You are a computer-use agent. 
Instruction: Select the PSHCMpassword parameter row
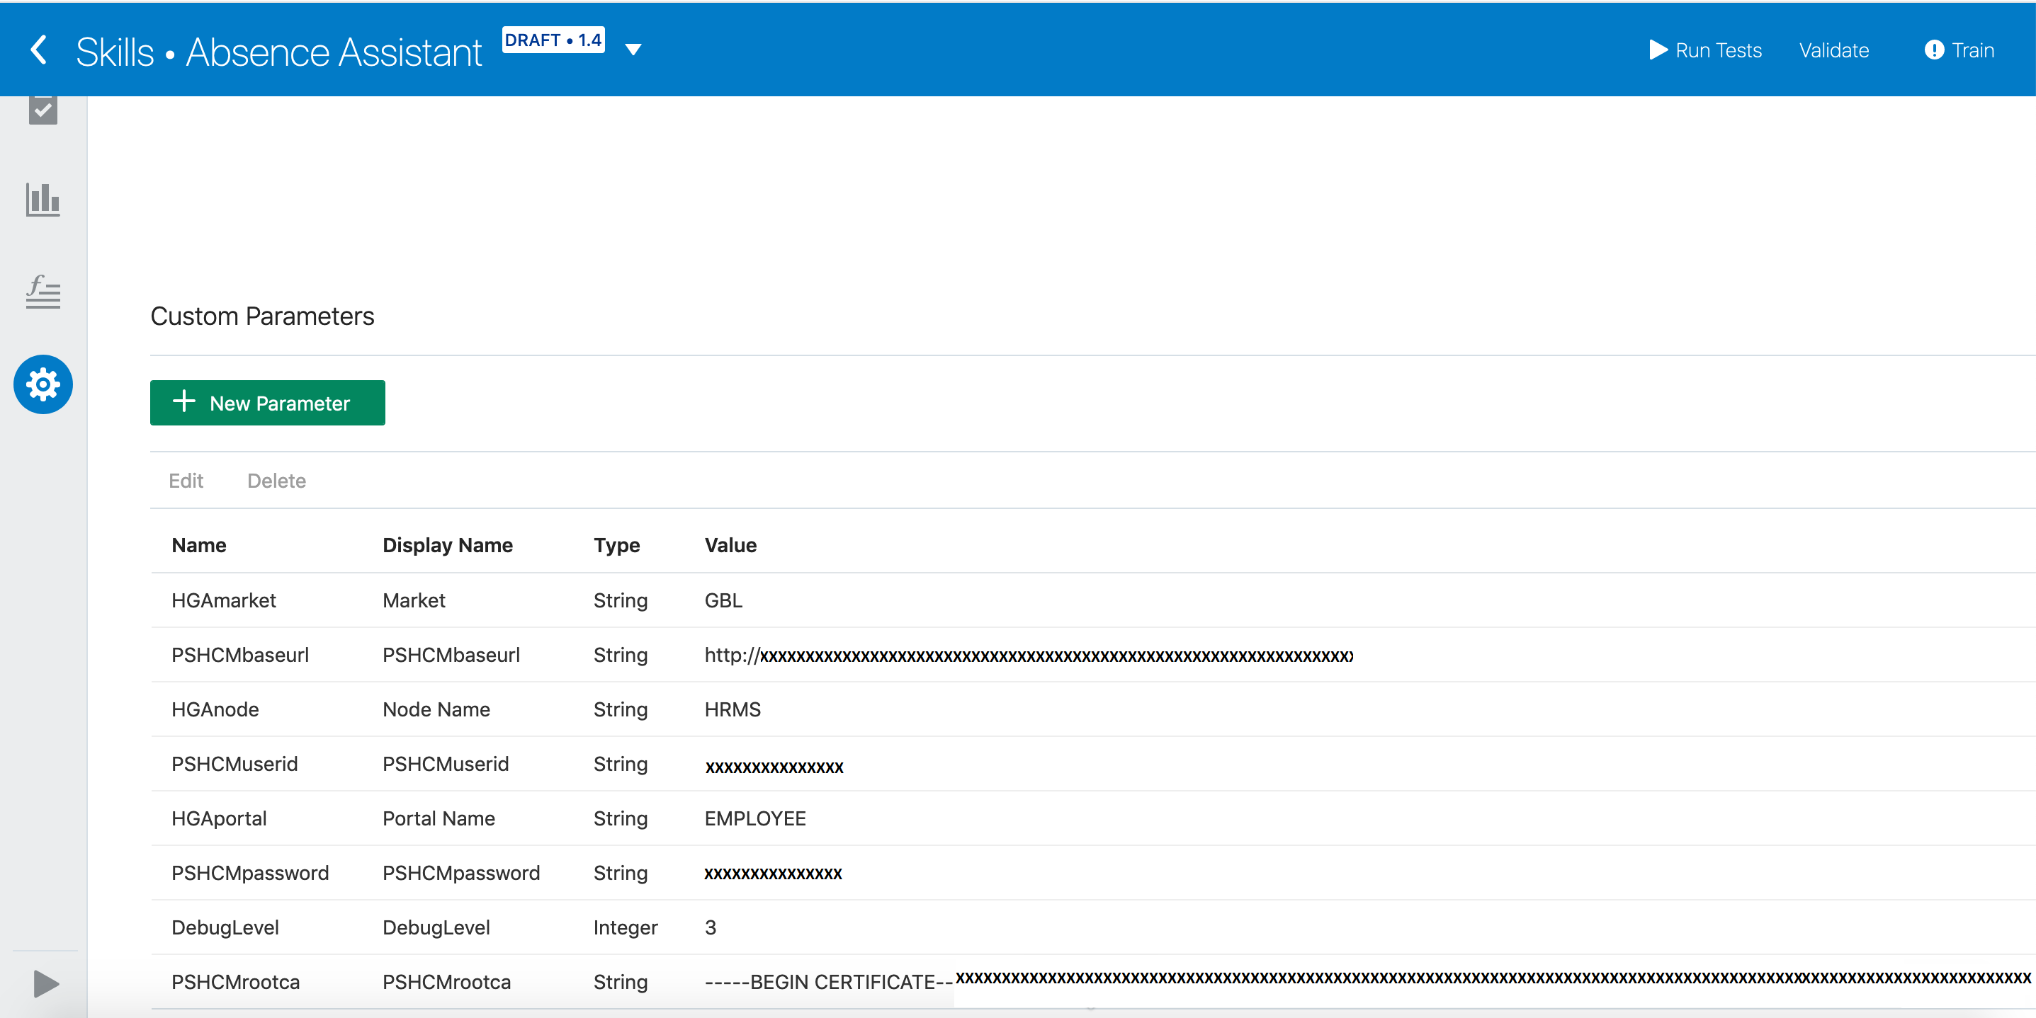250,873
